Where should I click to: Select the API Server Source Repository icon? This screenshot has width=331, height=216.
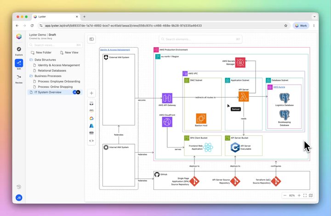coord(235,181)
